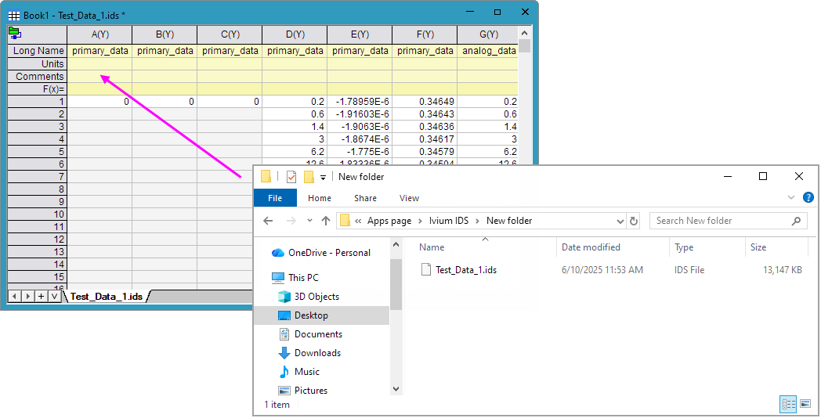Screen dimensions: 821x418
Task: Open the sheet list with the V button
Action: click(54, 297)
